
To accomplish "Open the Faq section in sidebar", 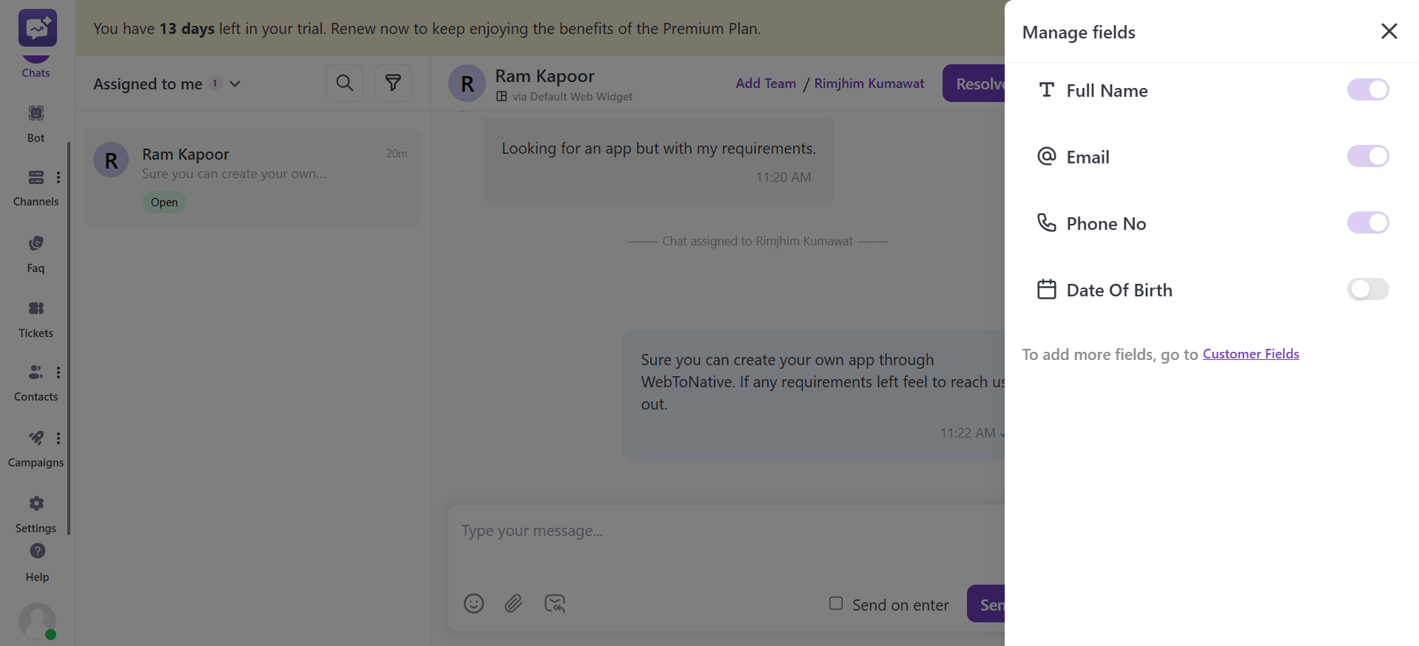I will coord(36,253).
